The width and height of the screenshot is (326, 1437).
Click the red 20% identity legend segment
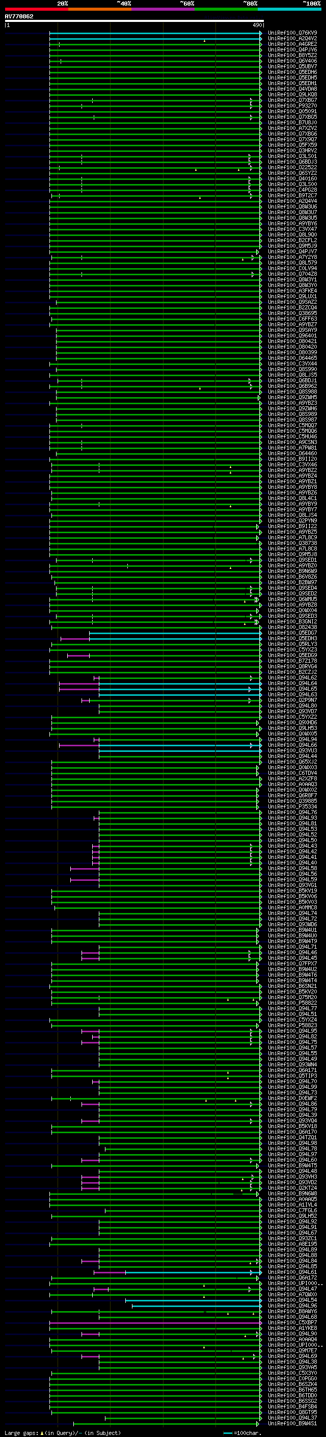tap(36, 9)
